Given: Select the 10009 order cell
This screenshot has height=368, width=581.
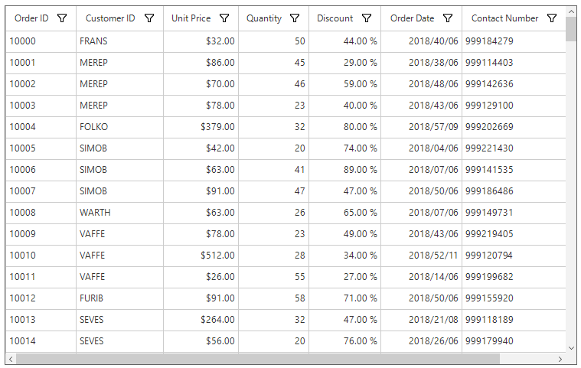Looking at the screenshot, I should pyautogui.click(x=41, y=234).
